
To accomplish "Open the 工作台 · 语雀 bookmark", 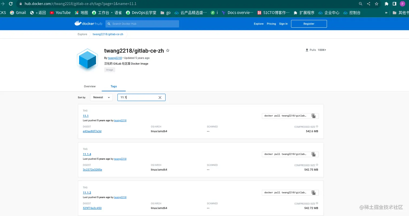I will point(107,13).
